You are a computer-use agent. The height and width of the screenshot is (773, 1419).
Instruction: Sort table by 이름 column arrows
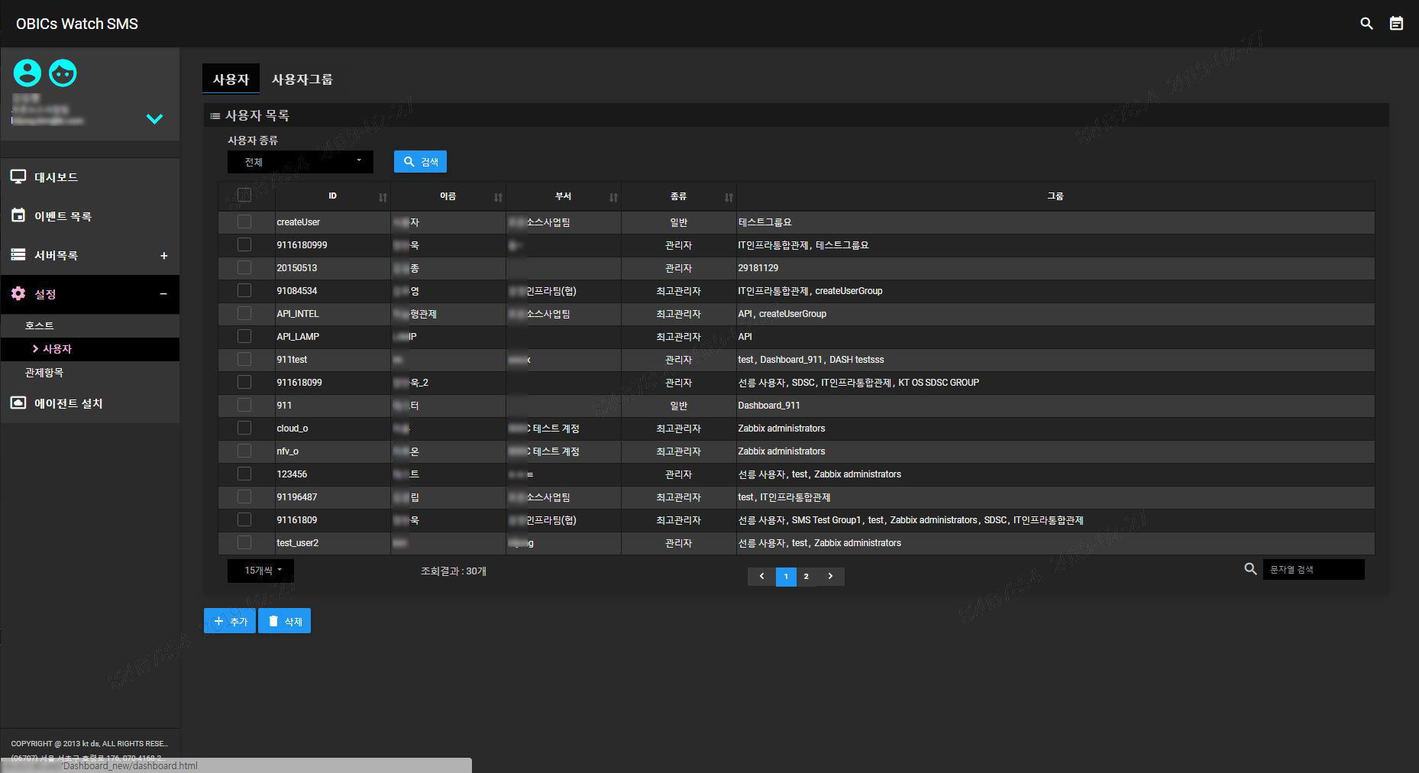498,197
